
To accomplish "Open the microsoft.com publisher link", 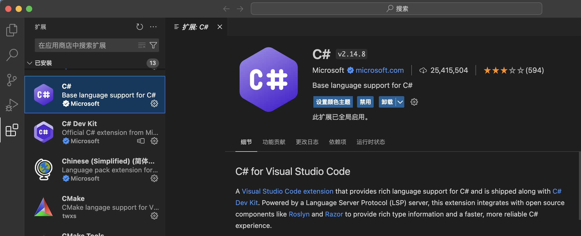I will tap(380, 70).
